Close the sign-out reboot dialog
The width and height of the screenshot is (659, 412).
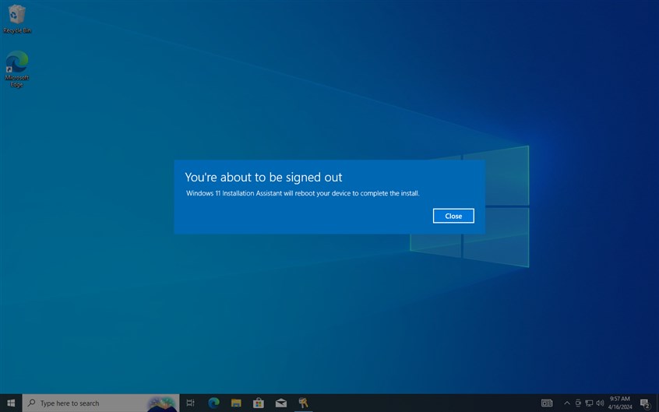[453, 216]
